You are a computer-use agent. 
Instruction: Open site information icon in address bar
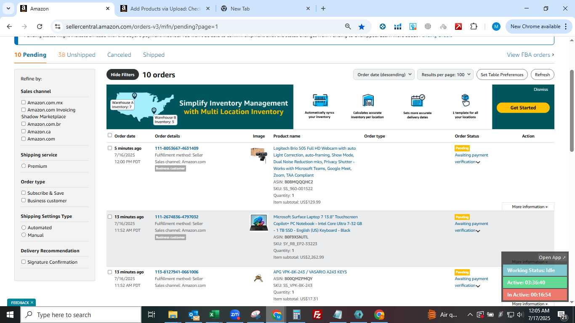(58, 26)
